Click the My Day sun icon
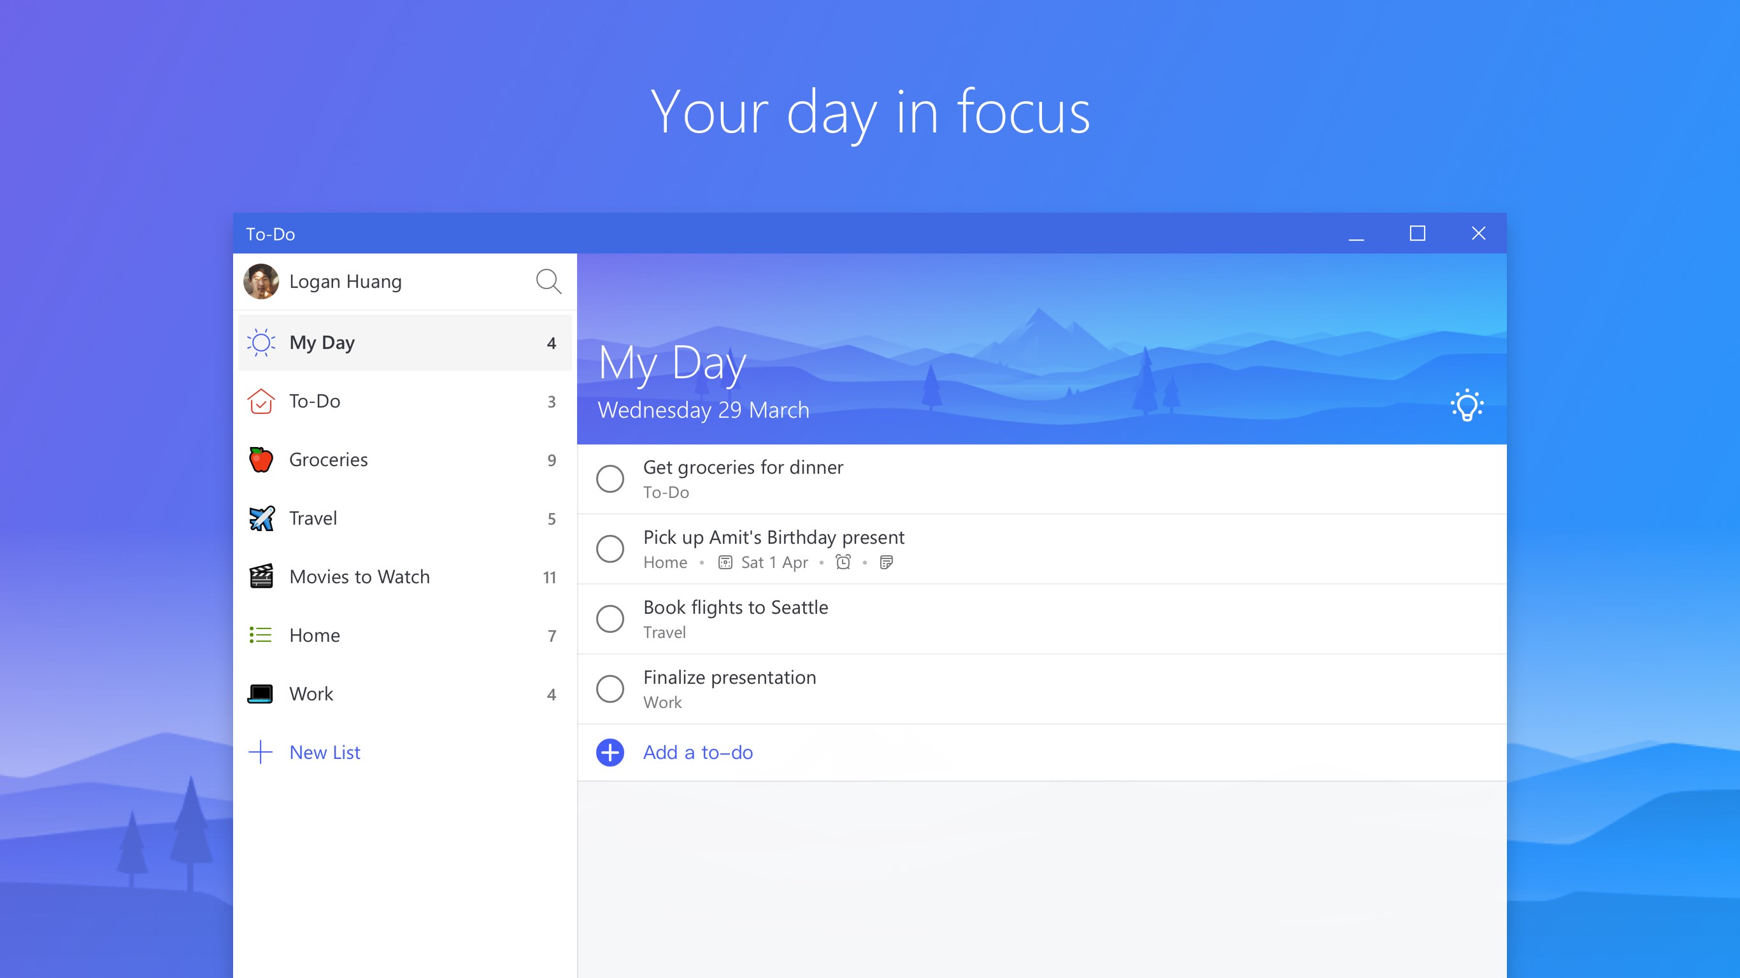 pyautogui.click(x=262, y=343)
